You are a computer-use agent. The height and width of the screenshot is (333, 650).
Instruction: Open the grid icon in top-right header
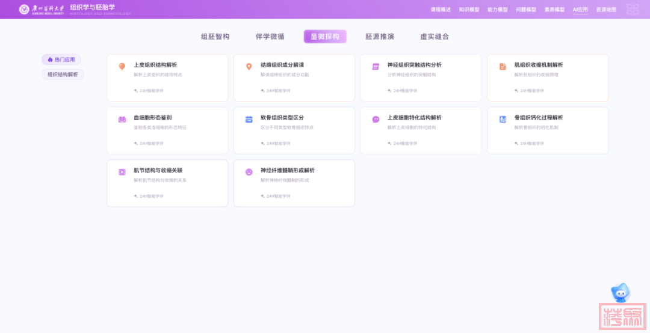[x=632, y=10]
